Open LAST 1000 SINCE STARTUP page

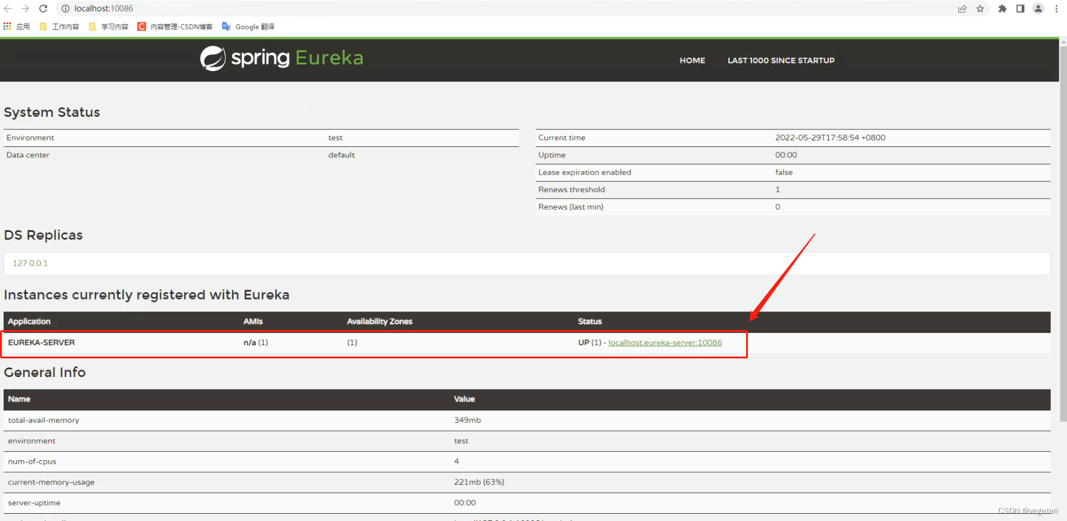point(781,60)
